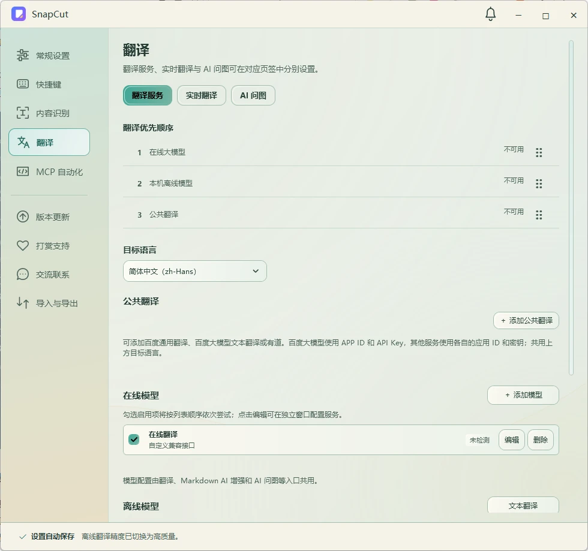Switch to the 实时翻译 tab
The height and width of the screenshot is (551, 588).
click(x=202, y=95)
